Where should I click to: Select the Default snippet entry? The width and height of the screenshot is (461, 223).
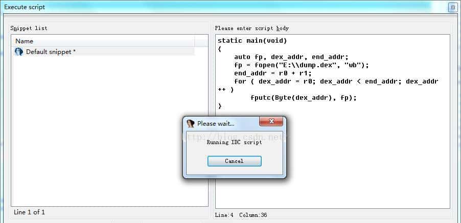coord(51,51)
